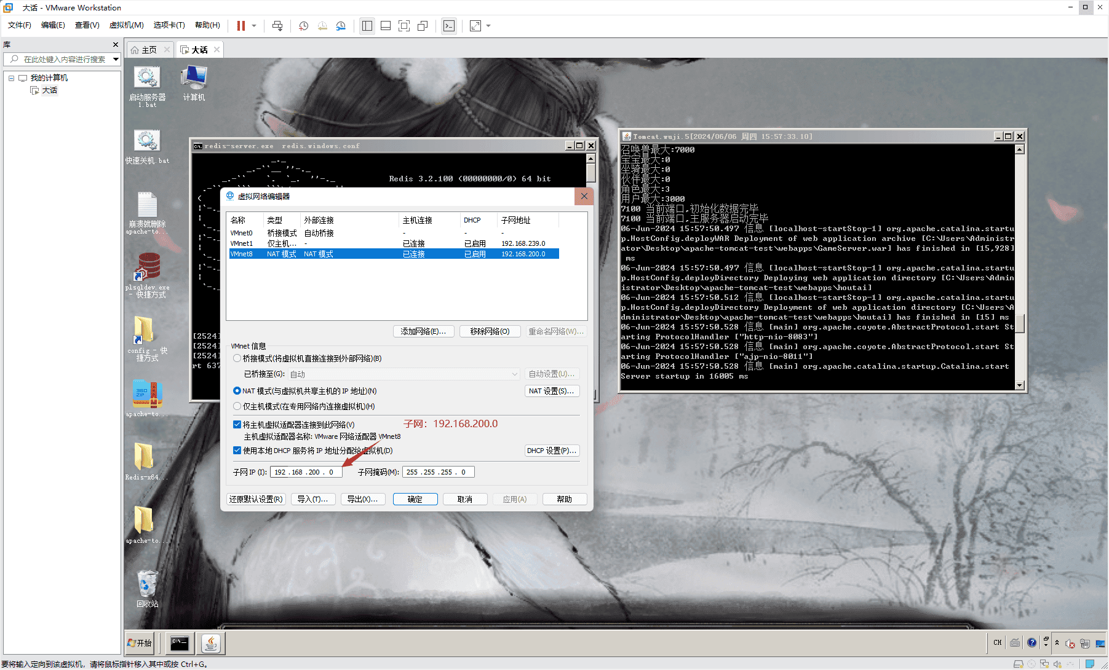Click the pause (suspend) VM toolbar icon
1109x670 pixels.
241,26
